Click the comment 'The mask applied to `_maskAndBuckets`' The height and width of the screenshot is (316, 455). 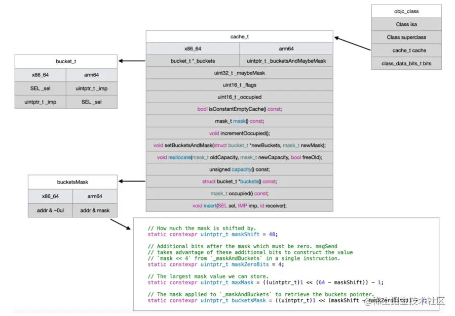coord(261,295)
